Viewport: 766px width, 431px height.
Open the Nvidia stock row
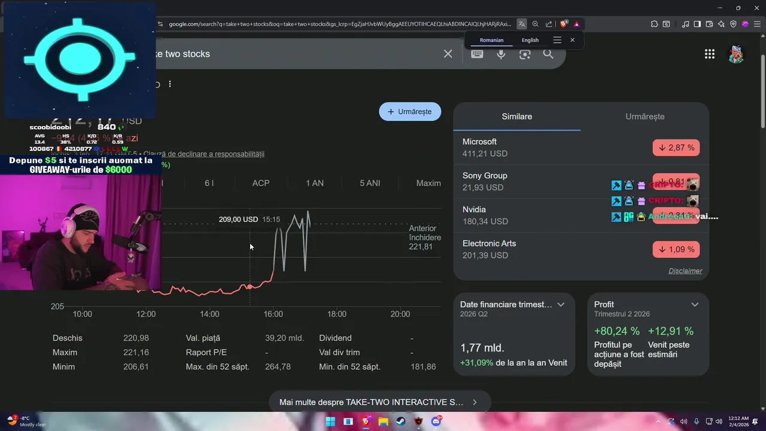click(580, 215)
